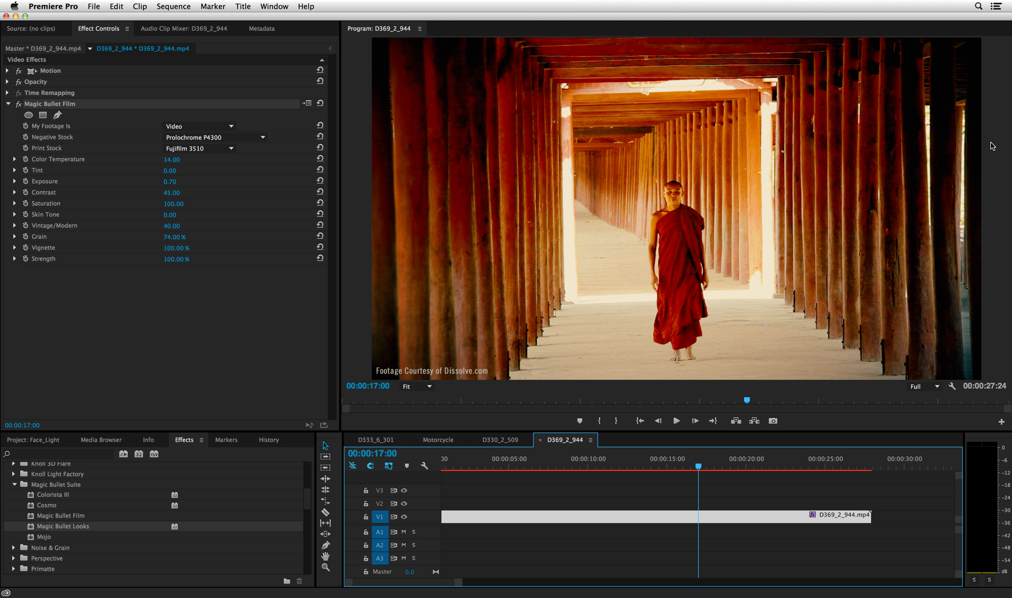Create an ellipse mask for Magic Bullet Film
The height and width of the screenshot is (598, 1012).
(x=28, y=115)
